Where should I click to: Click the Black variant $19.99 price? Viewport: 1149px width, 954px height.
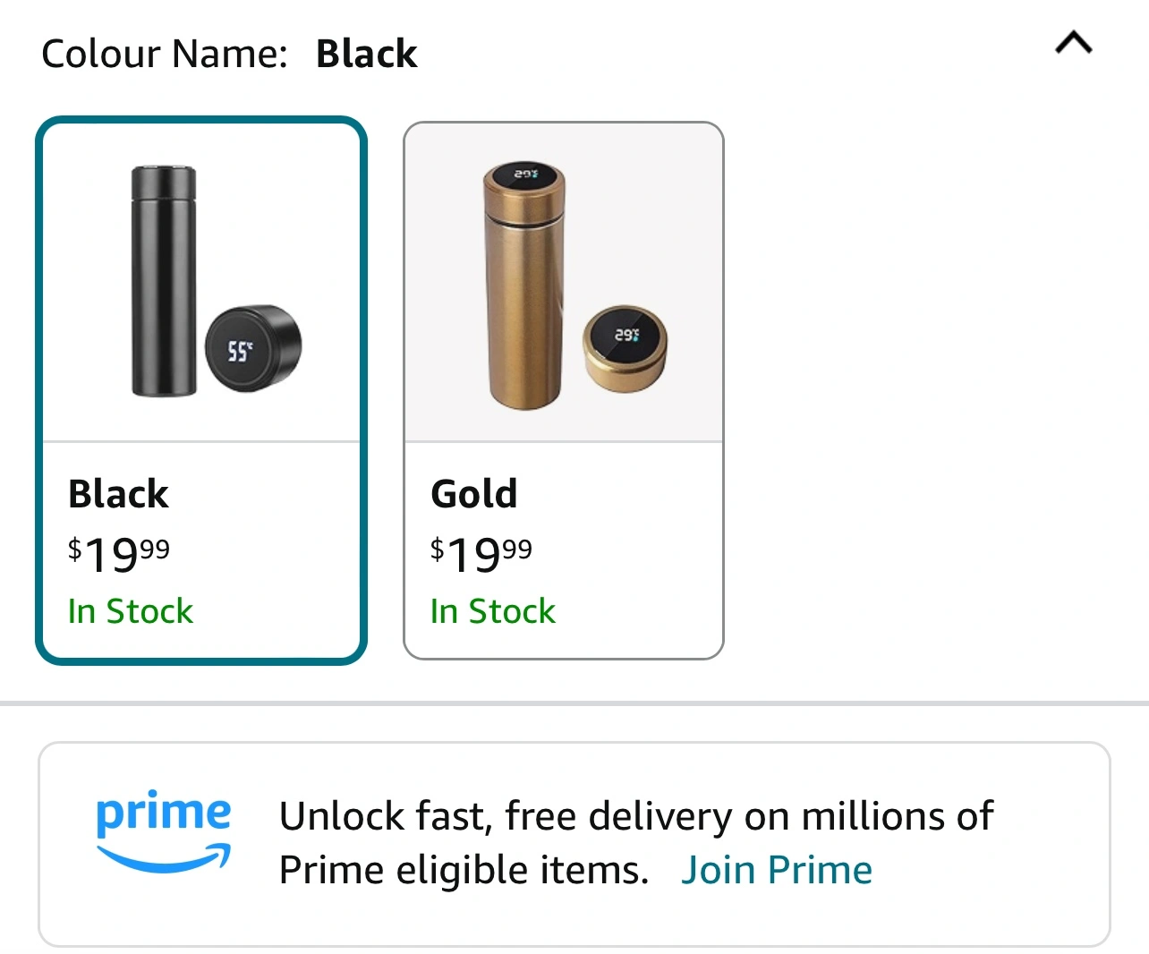point(119,553)
